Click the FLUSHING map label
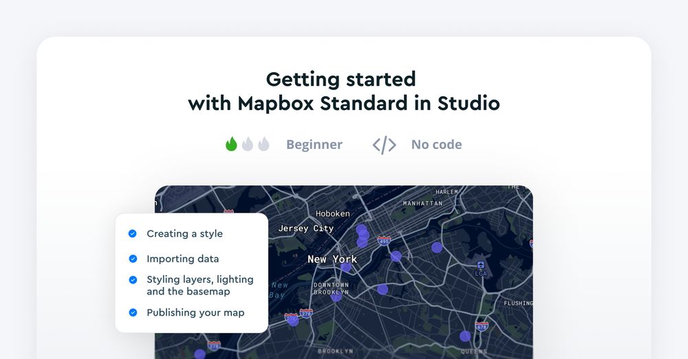The height and width of the screenshot is (359, 688). (518, 303)
